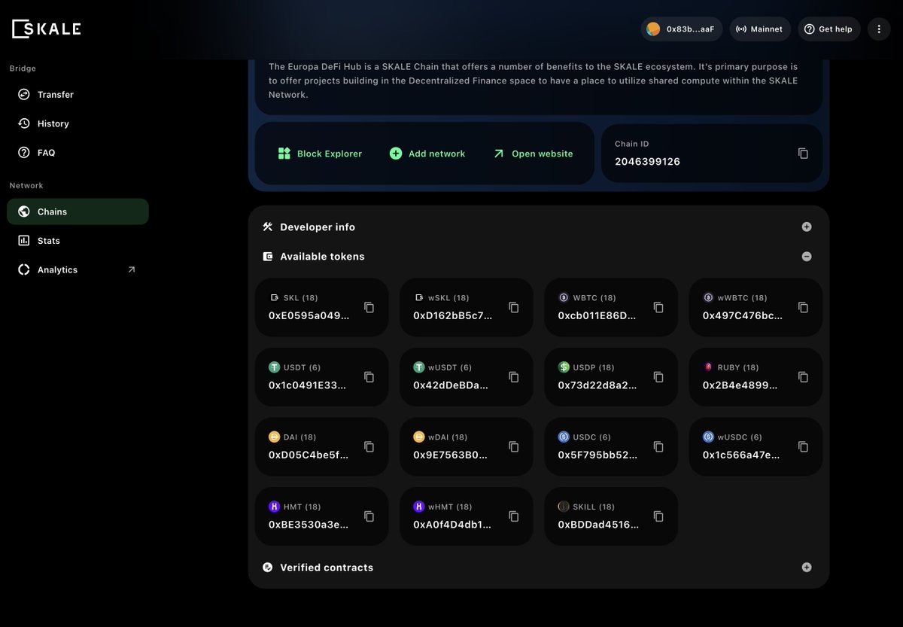
Task: Open the Stats page
Action: pos(78,240)
